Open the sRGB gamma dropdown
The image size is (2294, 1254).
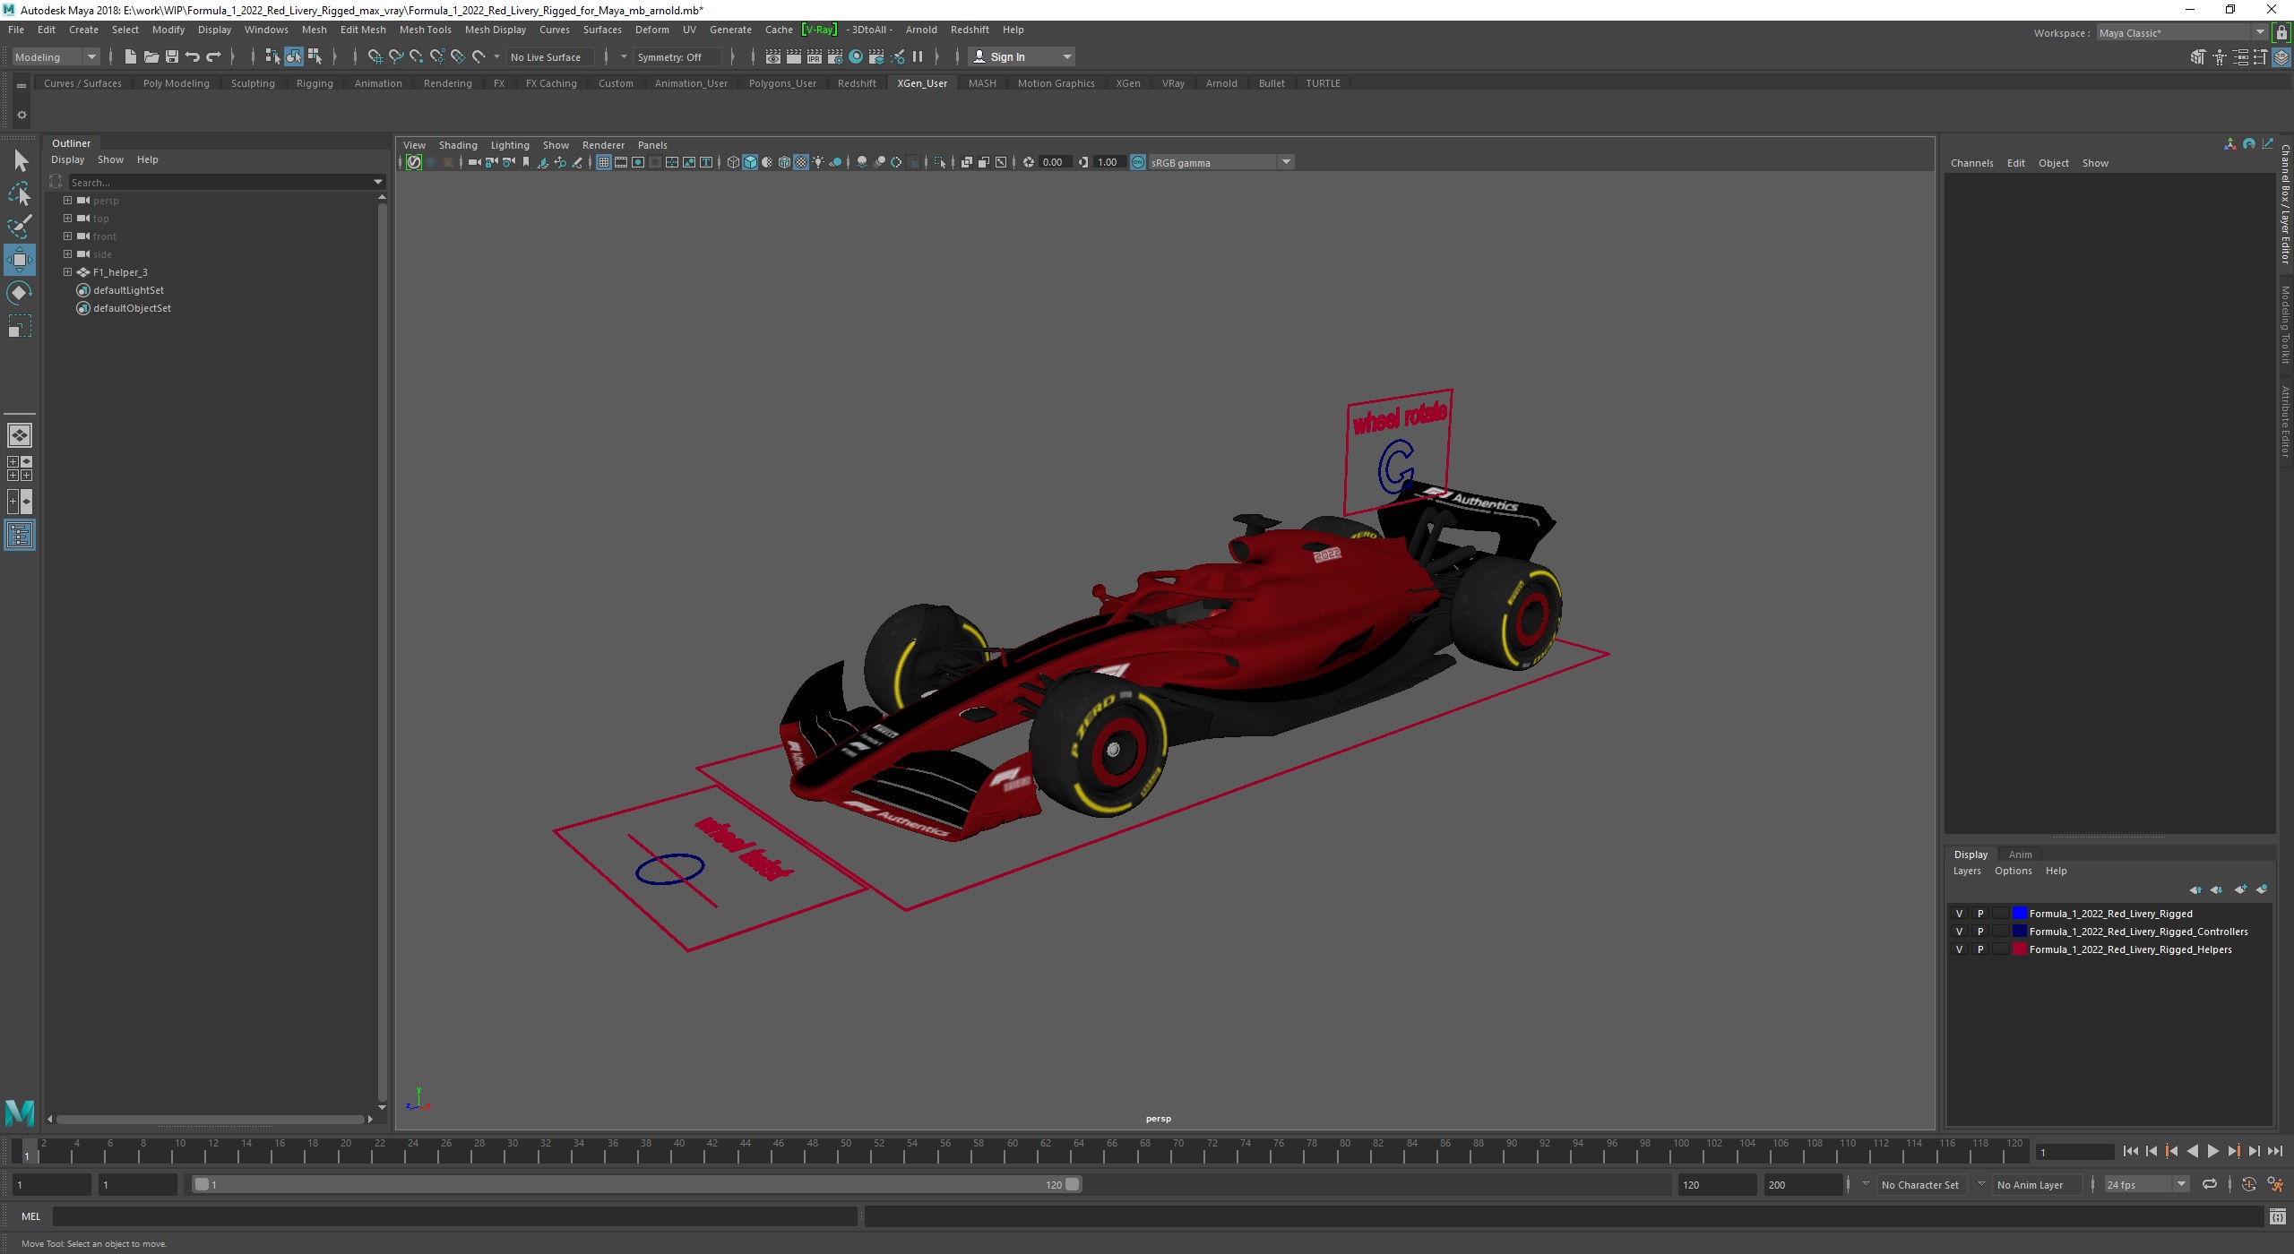1285,162
